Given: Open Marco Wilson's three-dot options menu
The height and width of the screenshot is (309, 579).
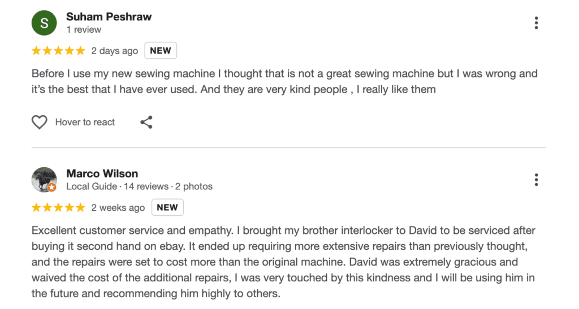Looking at the screenshot, I should pos(535,180).
